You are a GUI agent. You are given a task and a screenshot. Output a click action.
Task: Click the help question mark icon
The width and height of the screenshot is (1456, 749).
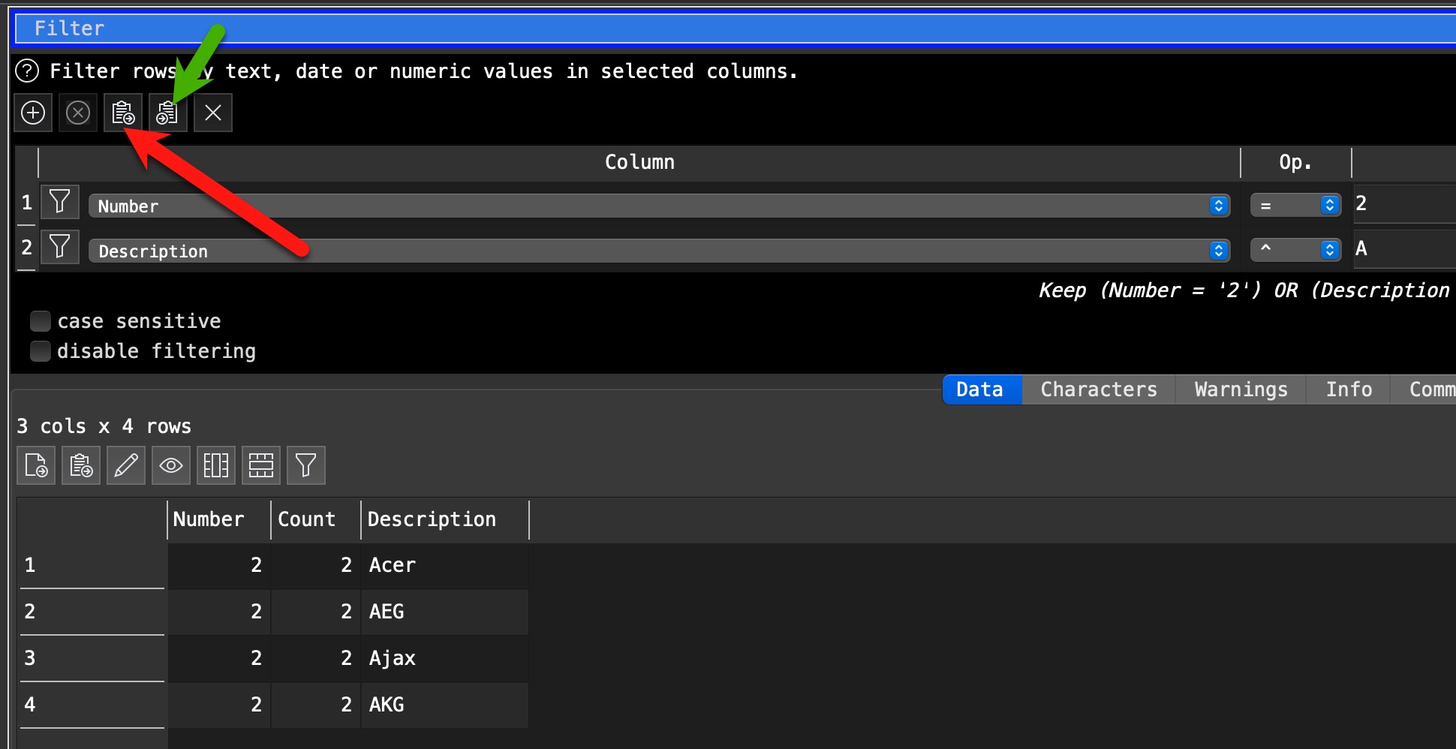[x=27, y=71]
